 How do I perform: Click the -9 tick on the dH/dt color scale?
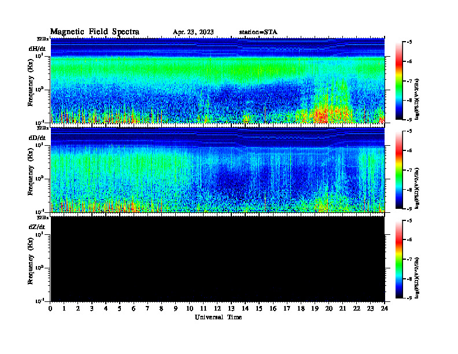[409, 120]
